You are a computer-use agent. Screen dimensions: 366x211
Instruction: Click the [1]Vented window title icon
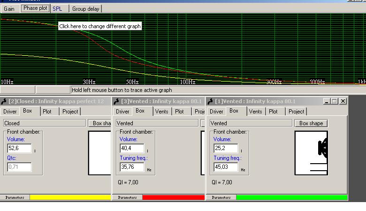coord(211,101)
